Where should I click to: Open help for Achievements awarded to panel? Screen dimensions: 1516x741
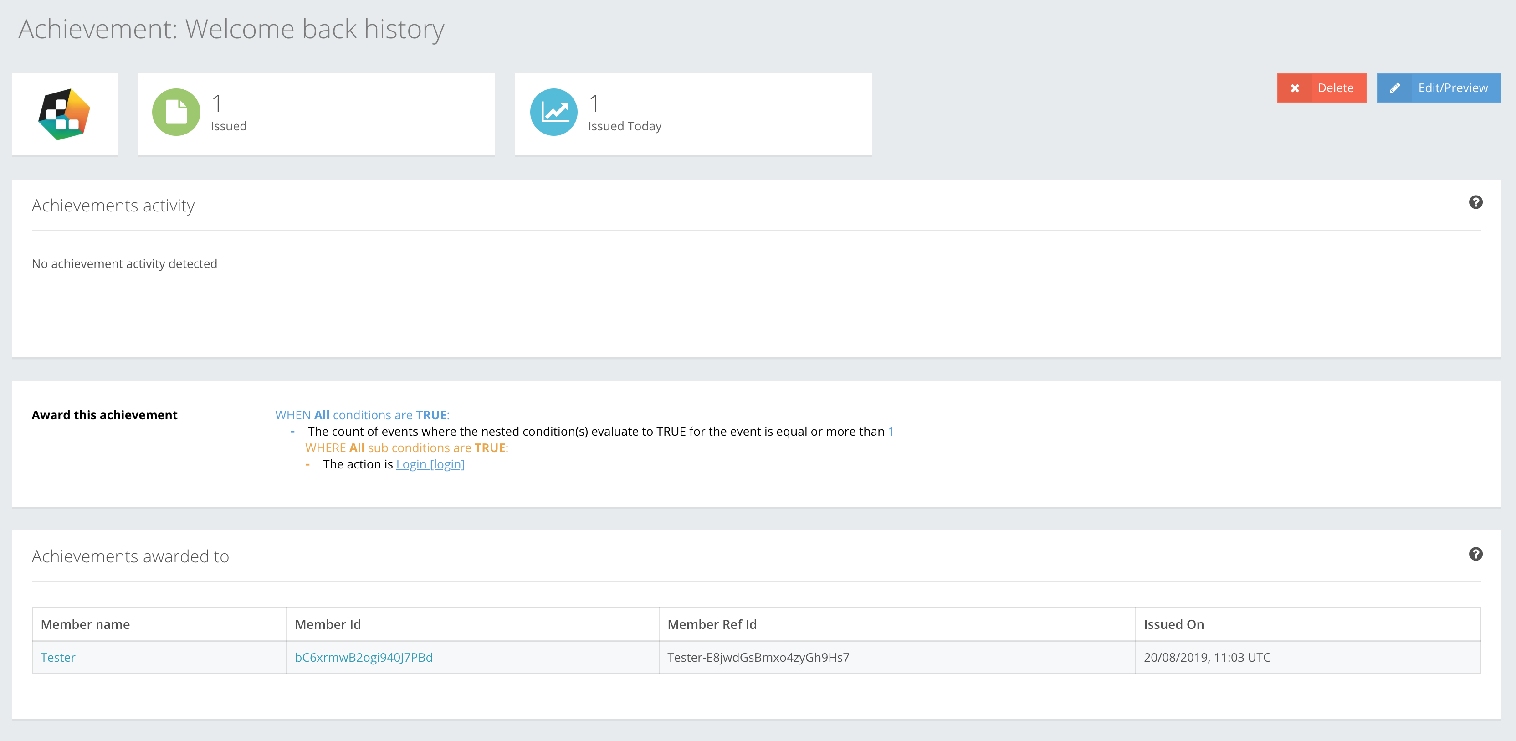(1475, 554)
